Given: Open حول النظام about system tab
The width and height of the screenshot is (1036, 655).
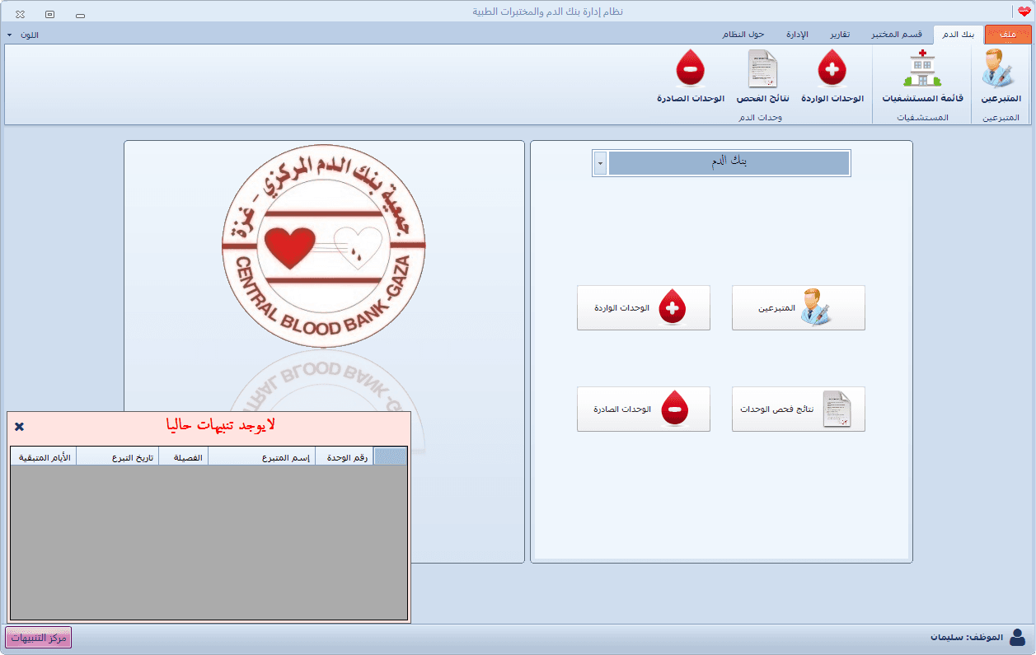Looking at the screenshot, I should coord(744,35).
